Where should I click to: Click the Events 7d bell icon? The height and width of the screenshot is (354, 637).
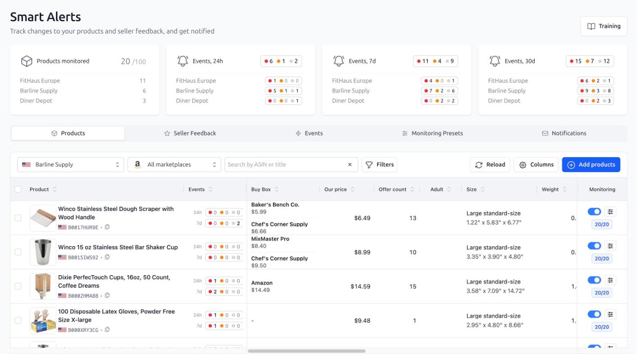click(x=339, y=61)
